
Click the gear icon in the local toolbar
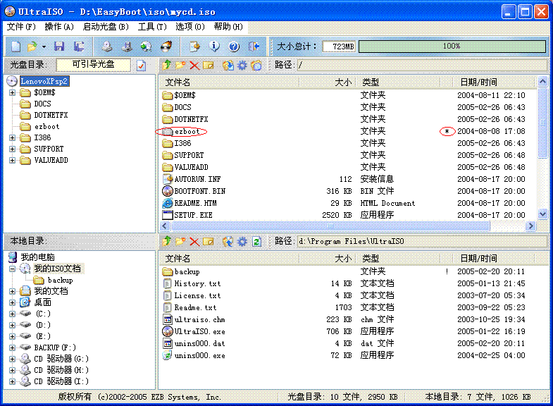[x=242, y=242]
